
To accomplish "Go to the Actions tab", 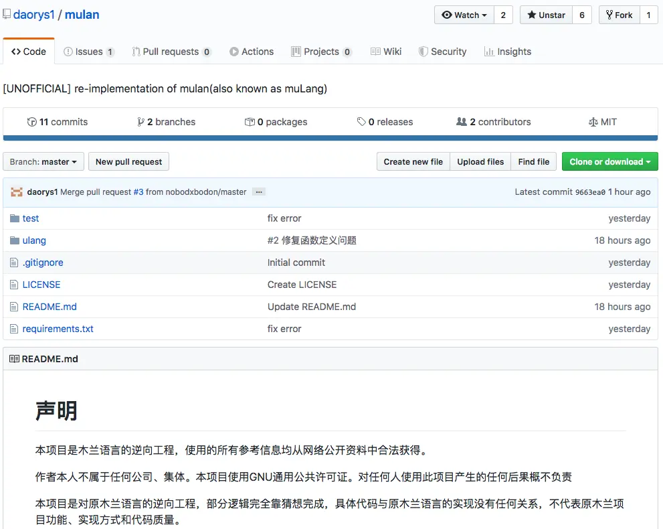I will 252,52.
